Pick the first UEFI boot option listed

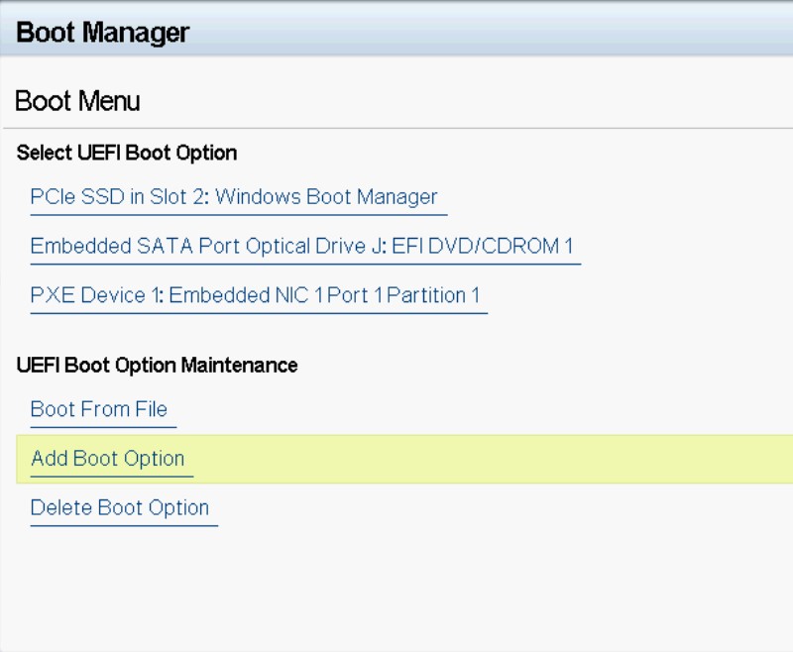pos(234,197)
